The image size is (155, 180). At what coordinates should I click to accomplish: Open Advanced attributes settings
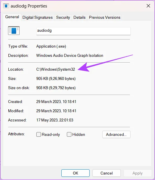click(116, 134)
